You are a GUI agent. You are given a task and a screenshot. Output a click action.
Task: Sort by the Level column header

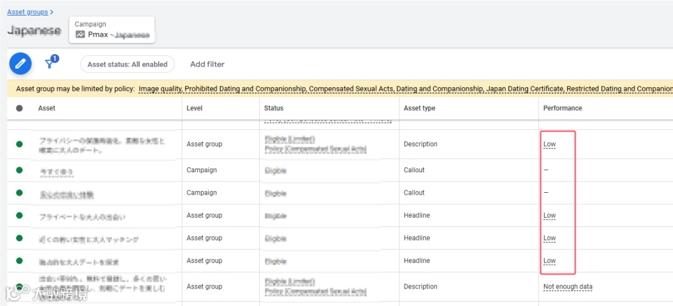(194, 108)
